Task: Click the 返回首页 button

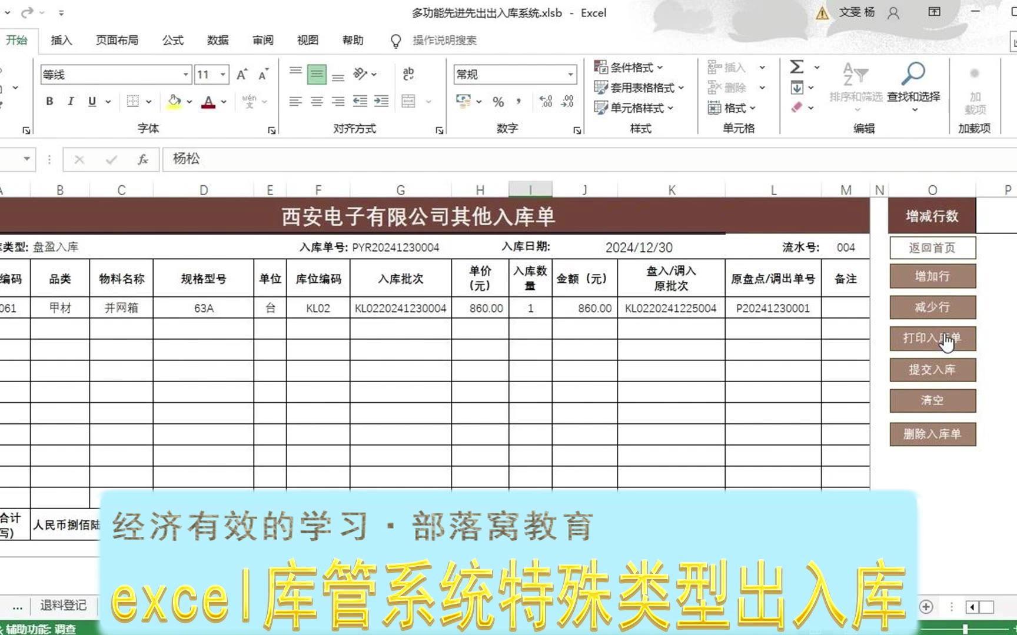Action: tap(933, 248)
